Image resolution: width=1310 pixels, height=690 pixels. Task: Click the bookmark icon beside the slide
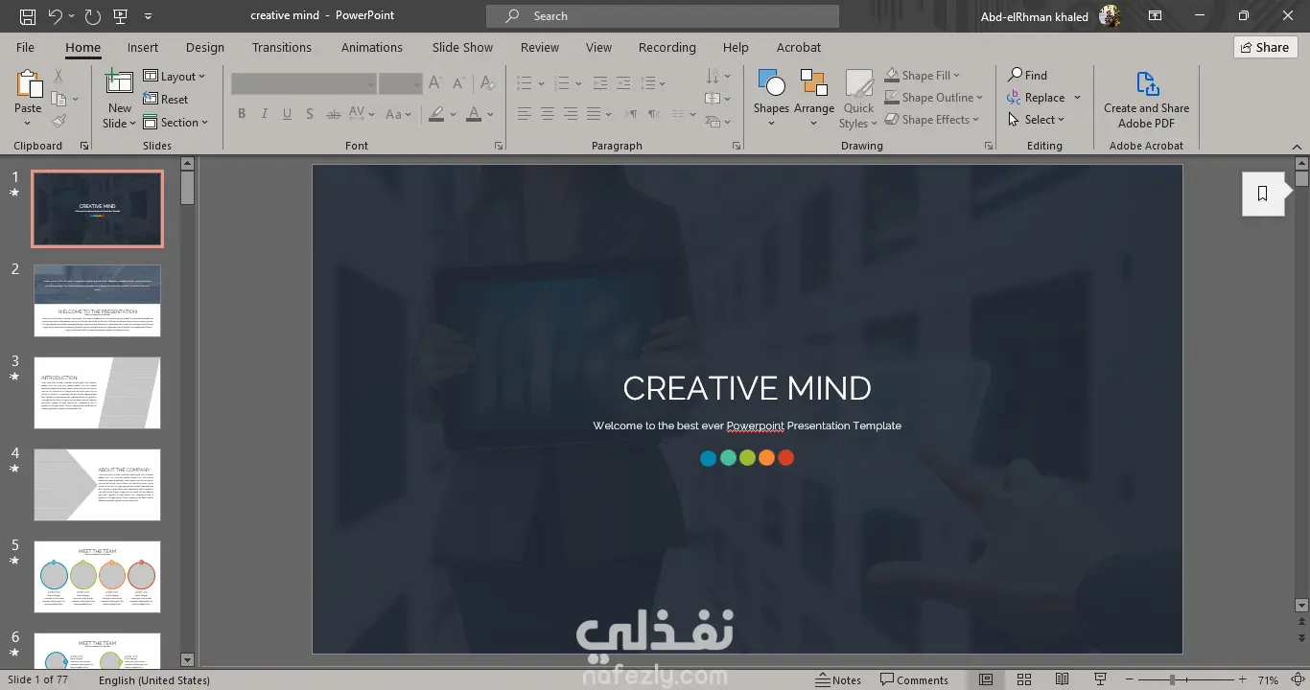click(1263, 194)
